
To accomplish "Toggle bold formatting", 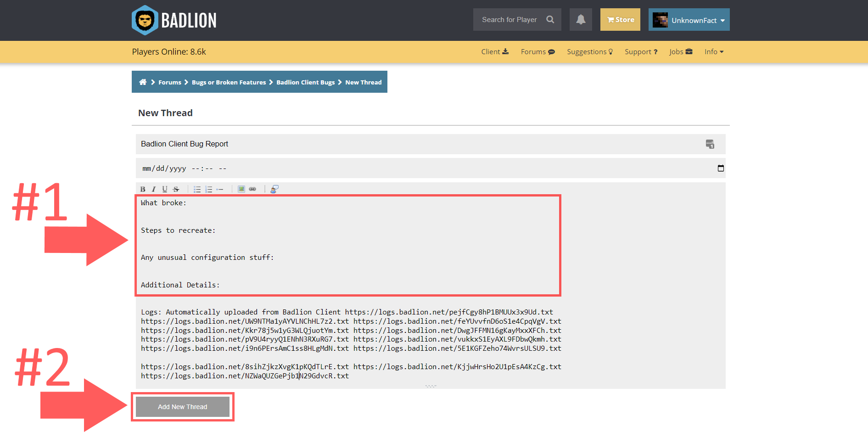I will [143, 189].
